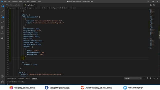The width and height of the screenshot is (160, 90).
Task: Click the "fileReplacements" key on line 94
Action: tap(30, 17)
